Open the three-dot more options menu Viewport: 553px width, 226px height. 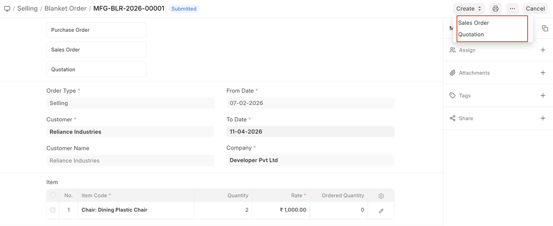[512, 9]
